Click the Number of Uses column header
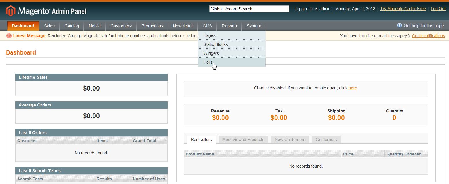 (149, 179)
